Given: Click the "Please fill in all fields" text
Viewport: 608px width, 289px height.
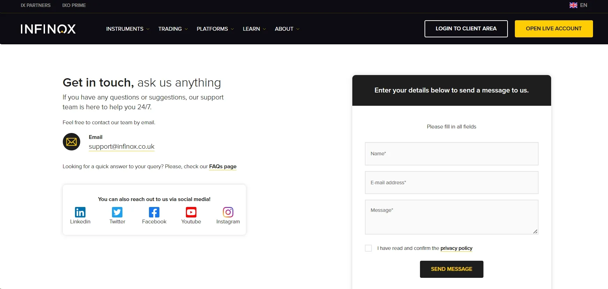Looking at the screenshot, I should click(x=452, y=127).
